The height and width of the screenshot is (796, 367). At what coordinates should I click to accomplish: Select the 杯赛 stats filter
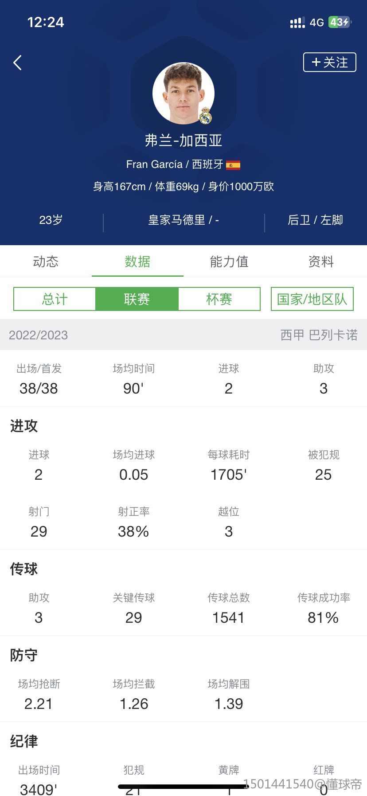tap(219, 299)
